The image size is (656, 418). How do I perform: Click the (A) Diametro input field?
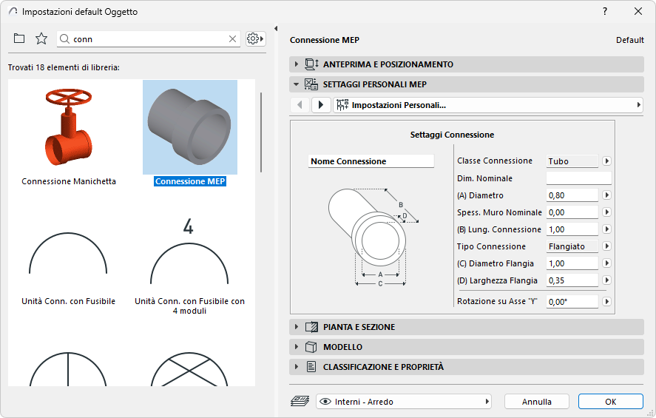point(572,195)
